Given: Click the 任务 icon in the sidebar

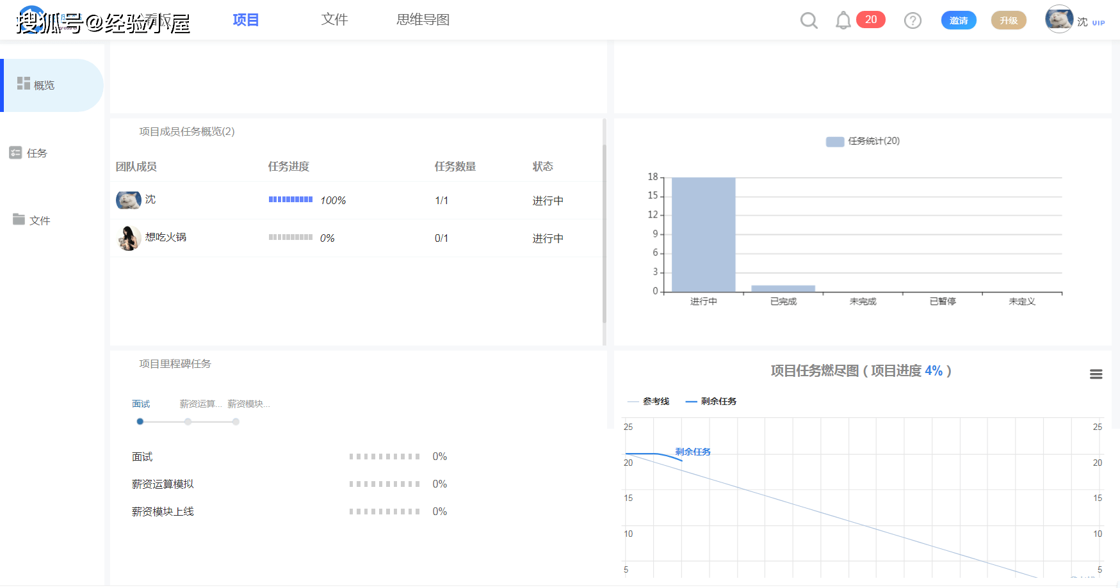Looking at the screenshot, I should (x=15, y=153).
